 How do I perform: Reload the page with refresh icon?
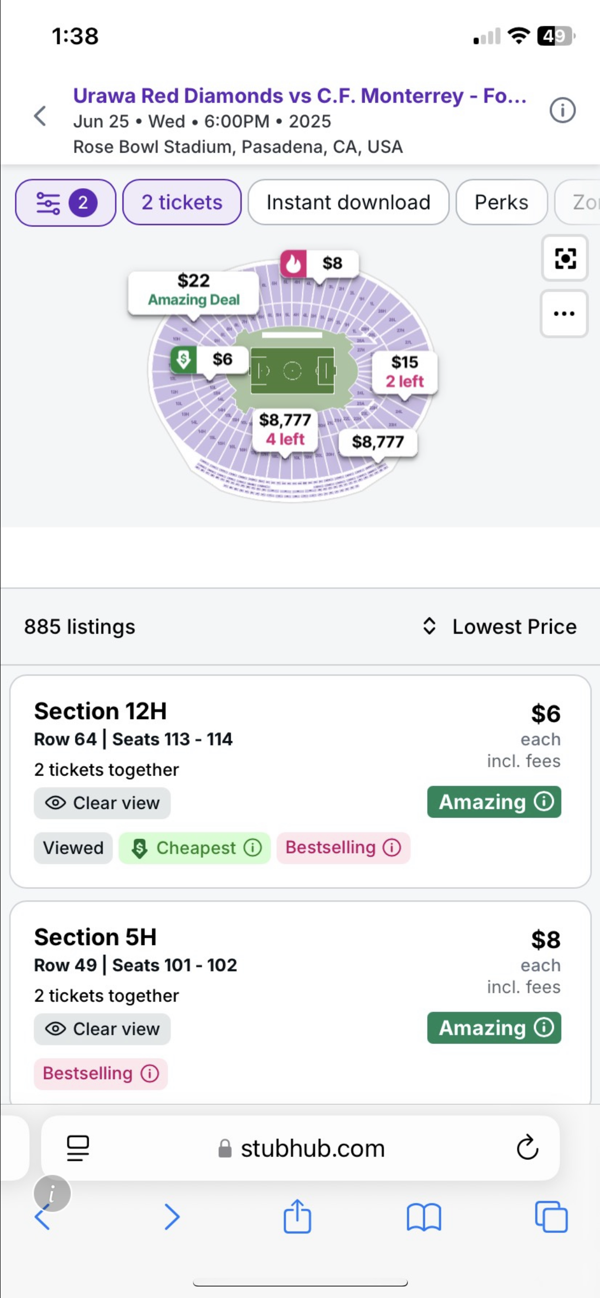527,1148
